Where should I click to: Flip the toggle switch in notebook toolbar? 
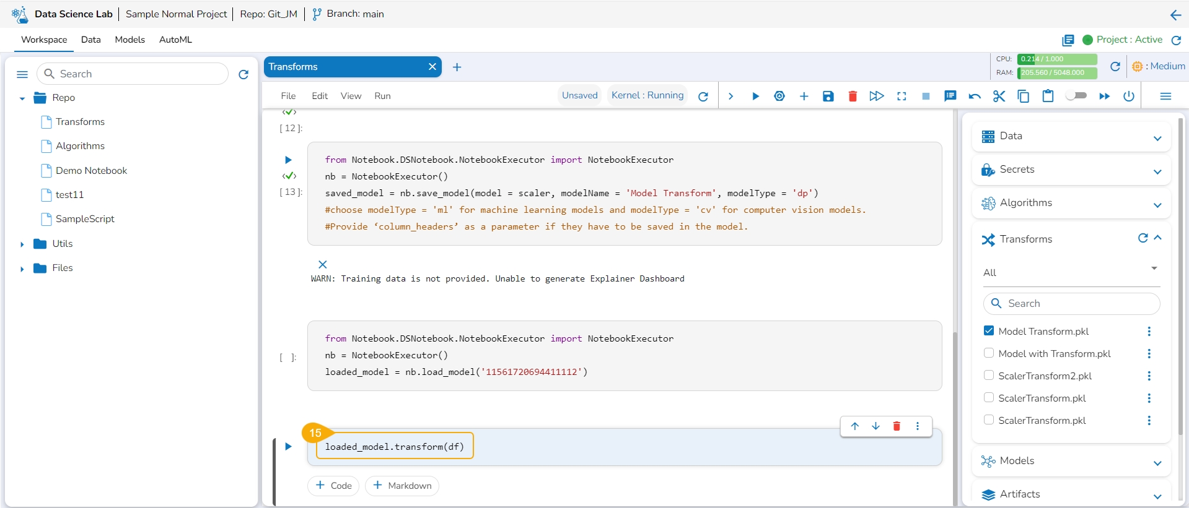[1076, 95]
